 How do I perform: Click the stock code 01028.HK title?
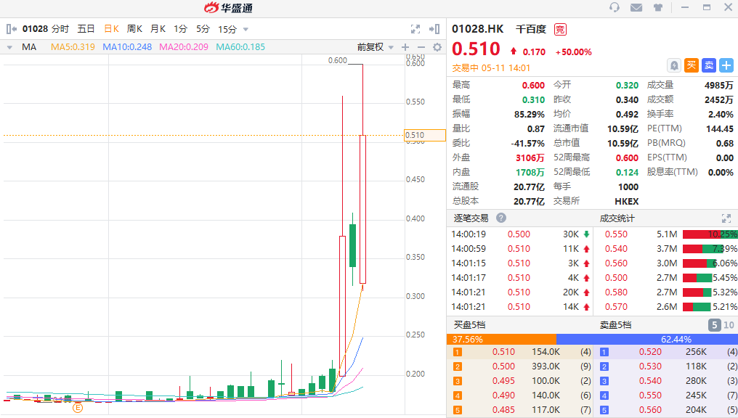(x=477, y=29)
